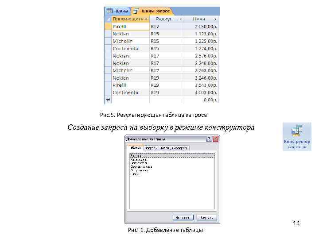The height and width of the screenshot is (239, 319).
Task: Click the table icon on the Шины tab
Action: [109, 11]
